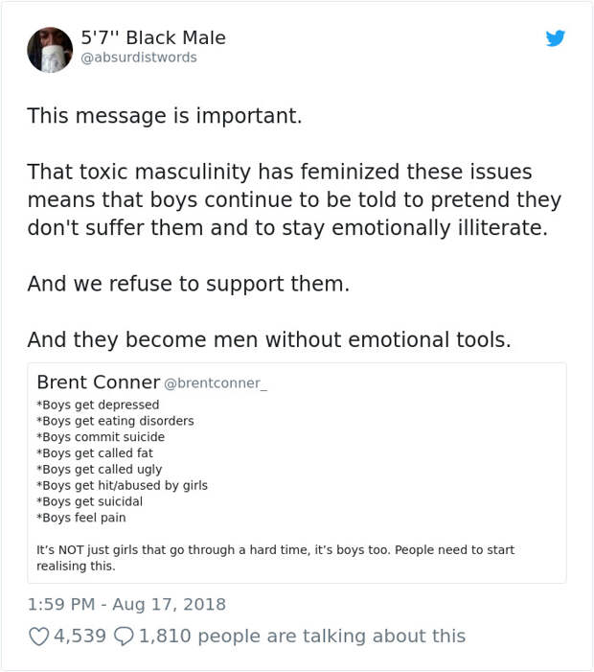Open the 1:59 PM - Aug 17, 2018 timestamp
Screen dimensions: 594x672
[126, 604]
